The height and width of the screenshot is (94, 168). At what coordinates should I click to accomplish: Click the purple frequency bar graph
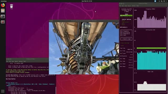tap(152, 19)
